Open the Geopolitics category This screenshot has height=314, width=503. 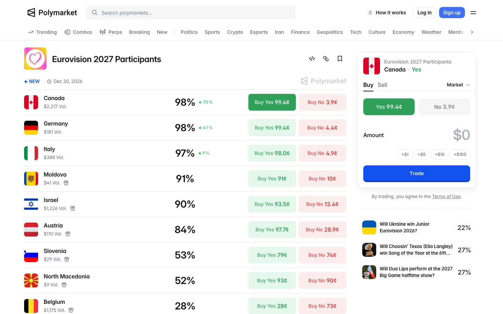tap(330, 32)
